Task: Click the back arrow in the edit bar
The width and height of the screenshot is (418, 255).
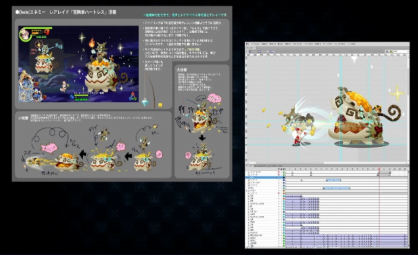Action: coord(247,51)
